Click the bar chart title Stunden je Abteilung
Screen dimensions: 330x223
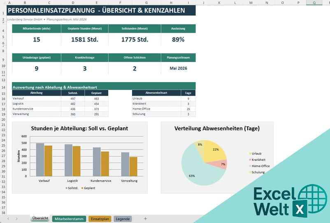pyautogui.click(x=79, y=128)
